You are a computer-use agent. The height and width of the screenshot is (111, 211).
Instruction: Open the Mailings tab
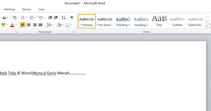[x=10, y=9]
